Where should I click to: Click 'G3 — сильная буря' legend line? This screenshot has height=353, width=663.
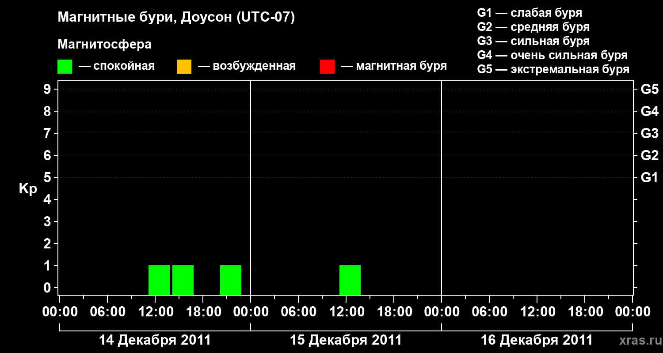pyautogui.click(x=533, y=41)
